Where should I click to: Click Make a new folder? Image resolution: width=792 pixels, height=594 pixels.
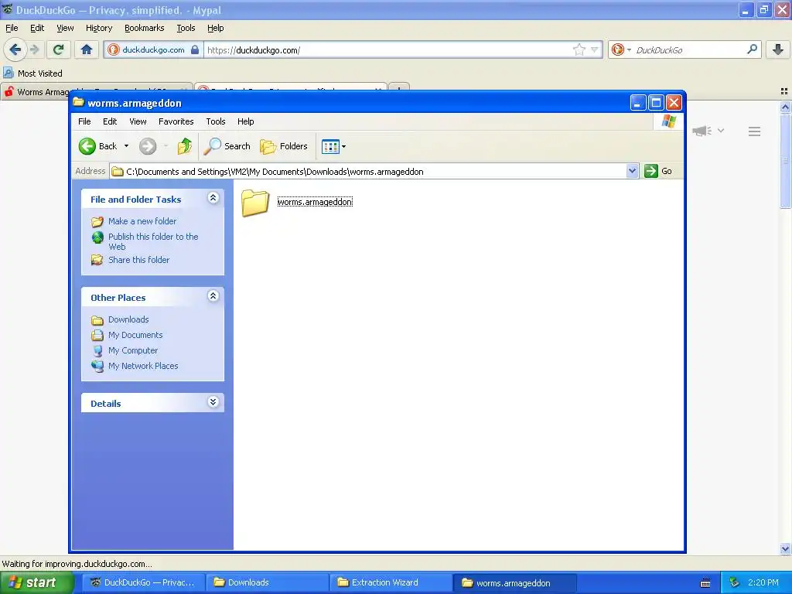pos(142,221)
